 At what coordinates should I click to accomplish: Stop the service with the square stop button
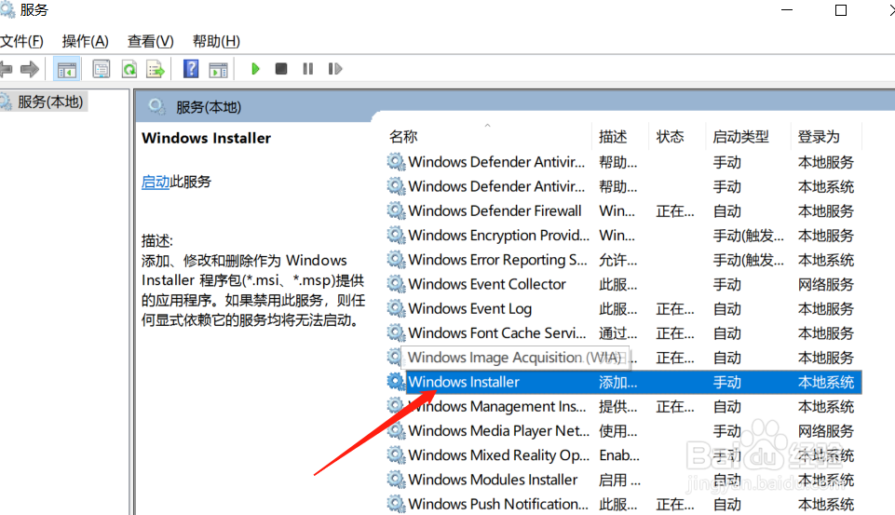click(281, 69)
